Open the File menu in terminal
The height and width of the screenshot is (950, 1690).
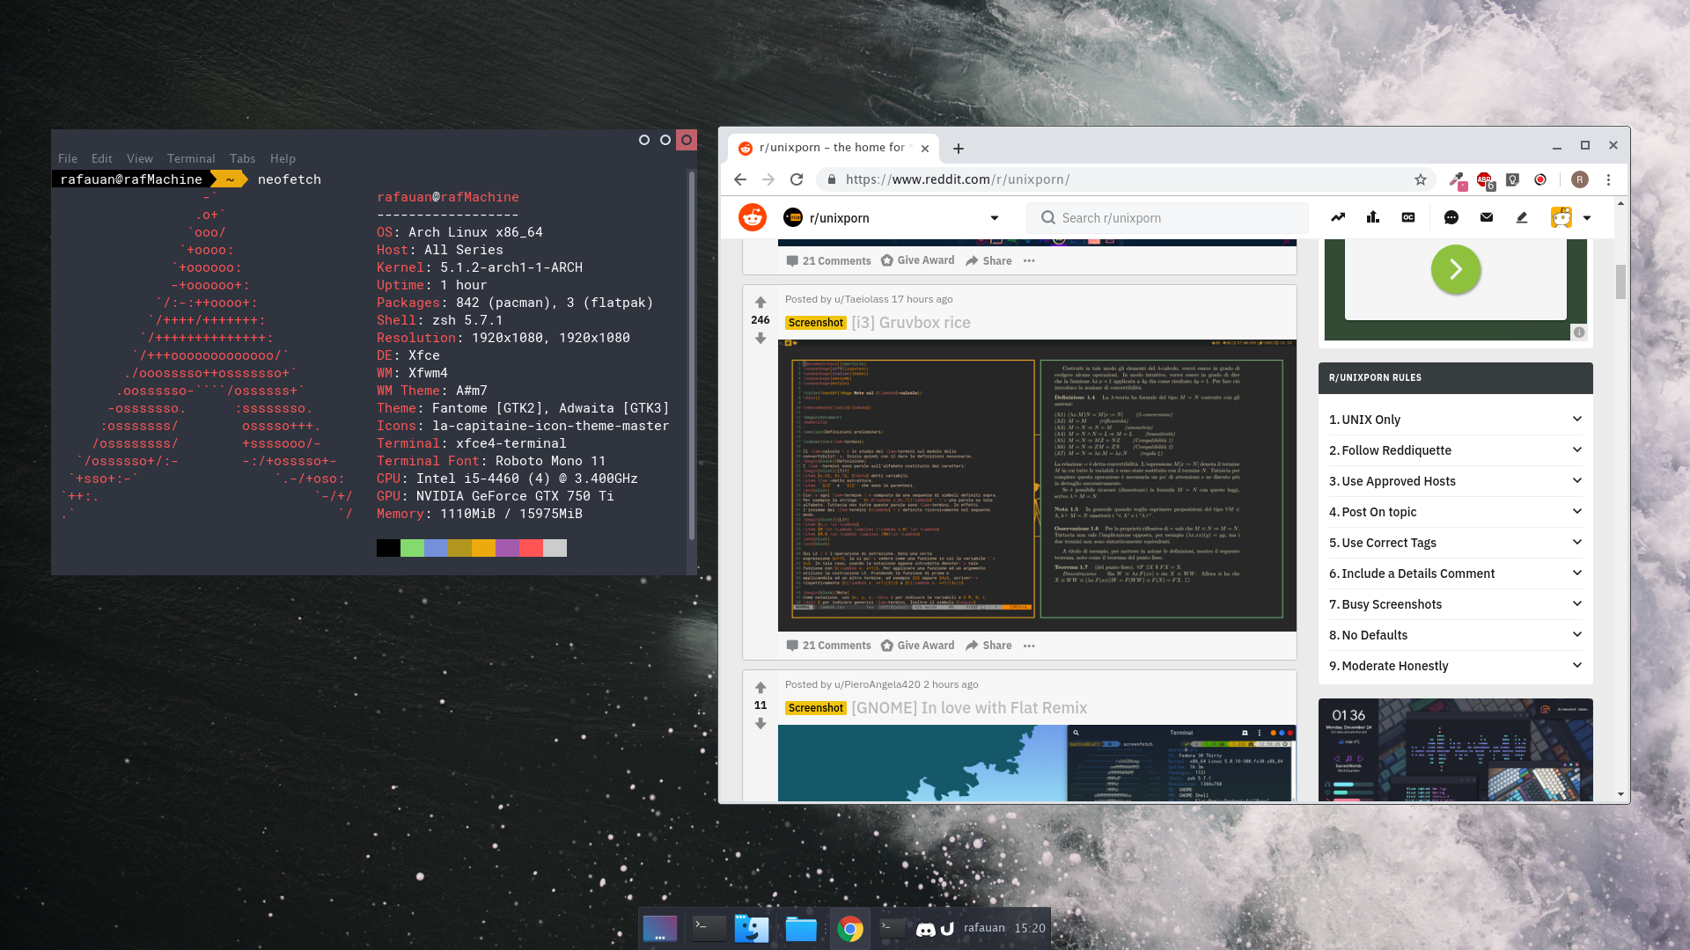tap(67, 157)
